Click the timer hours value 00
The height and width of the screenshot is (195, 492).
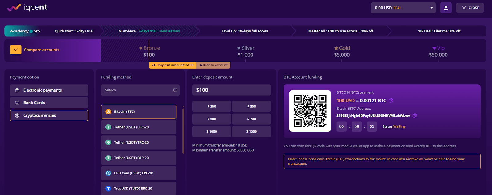point(342,126)
